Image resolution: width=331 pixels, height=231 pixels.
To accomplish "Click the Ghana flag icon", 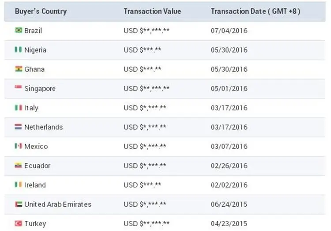I will point(19,69).
